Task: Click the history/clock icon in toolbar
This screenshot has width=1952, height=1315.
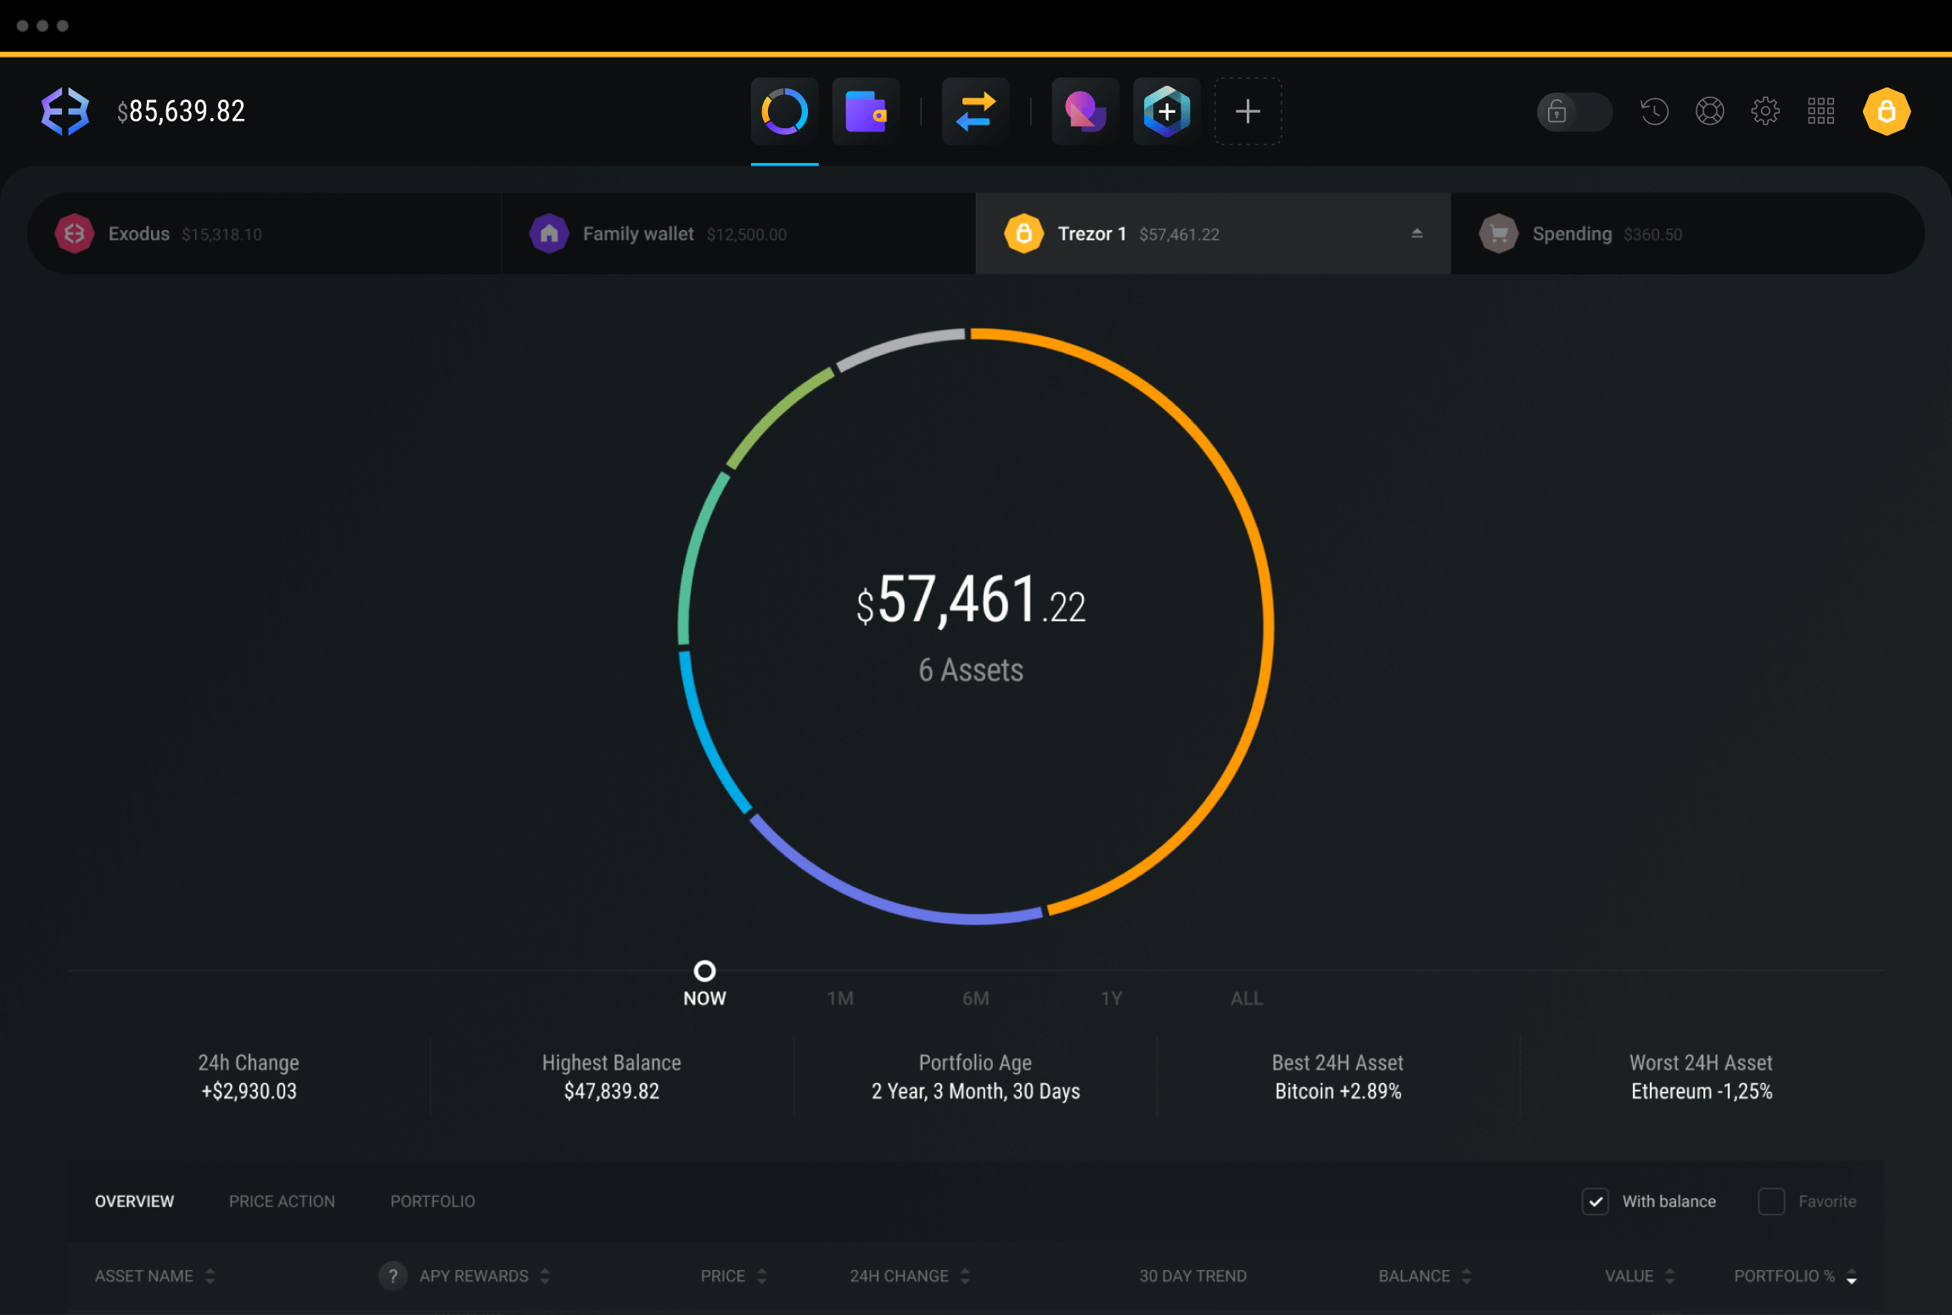Action: 1654,110
